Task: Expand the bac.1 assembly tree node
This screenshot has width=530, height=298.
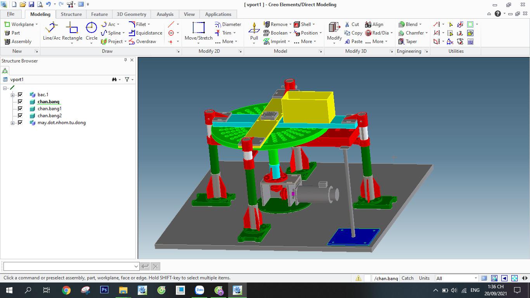Action: 13,95
